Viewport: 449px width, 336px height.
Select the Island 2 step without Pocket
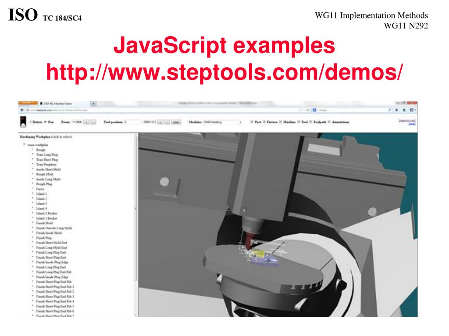click(42, 199)
